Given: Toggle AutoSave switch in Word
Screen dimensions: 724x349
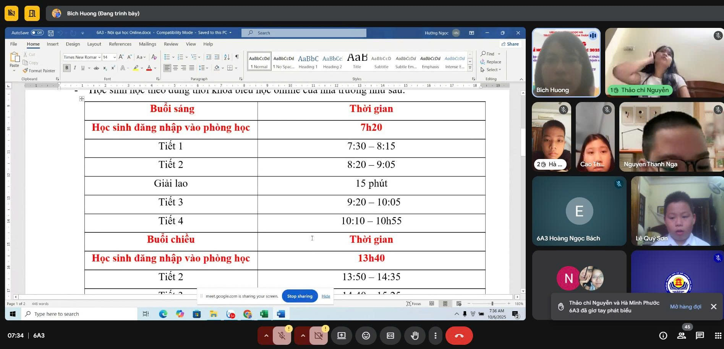Looking at the screenshot, I should click(37, 33).
